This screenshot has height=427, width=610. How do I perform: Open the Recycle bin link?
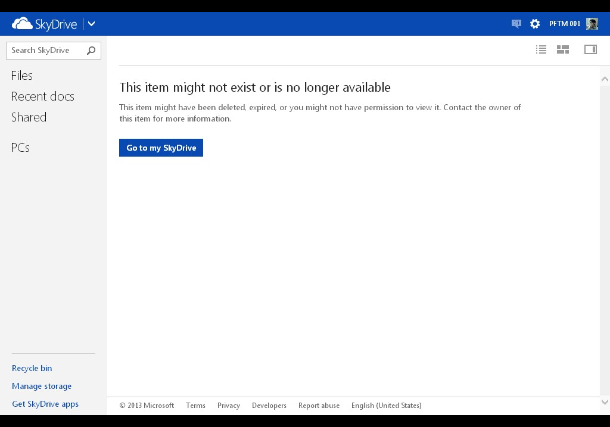[x=32, y=368]
